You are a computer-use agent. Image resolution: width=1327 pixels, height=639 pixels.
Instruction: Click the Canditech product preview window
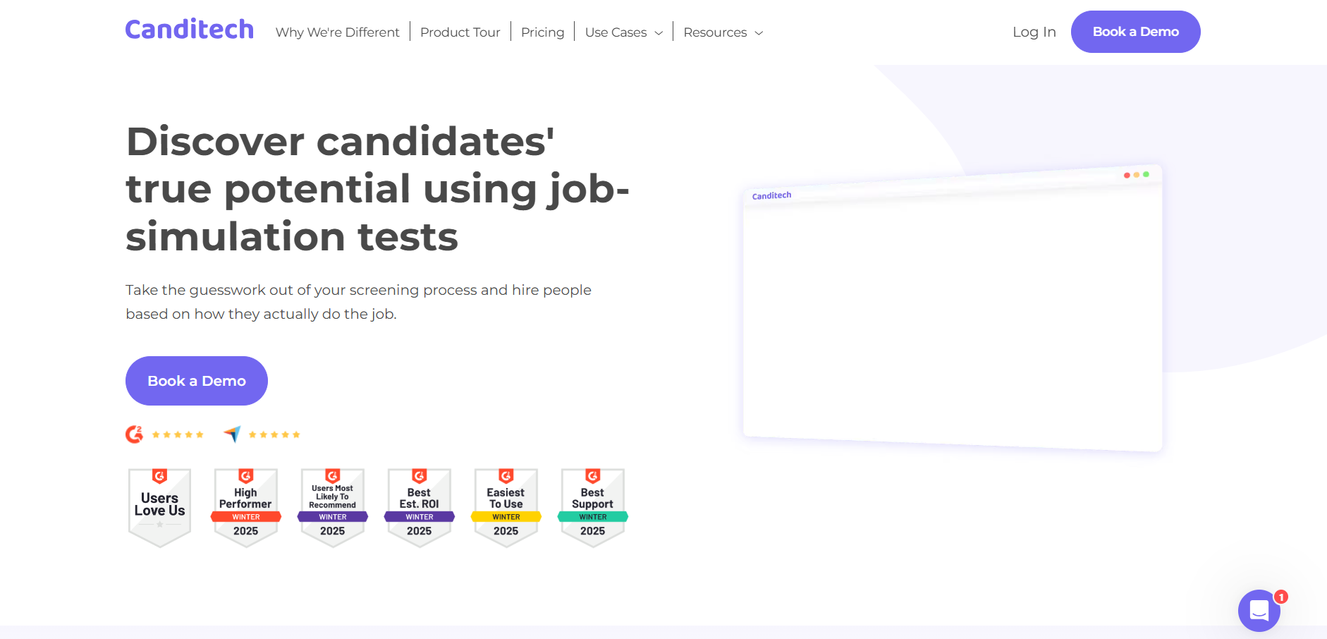pos(953,308)
